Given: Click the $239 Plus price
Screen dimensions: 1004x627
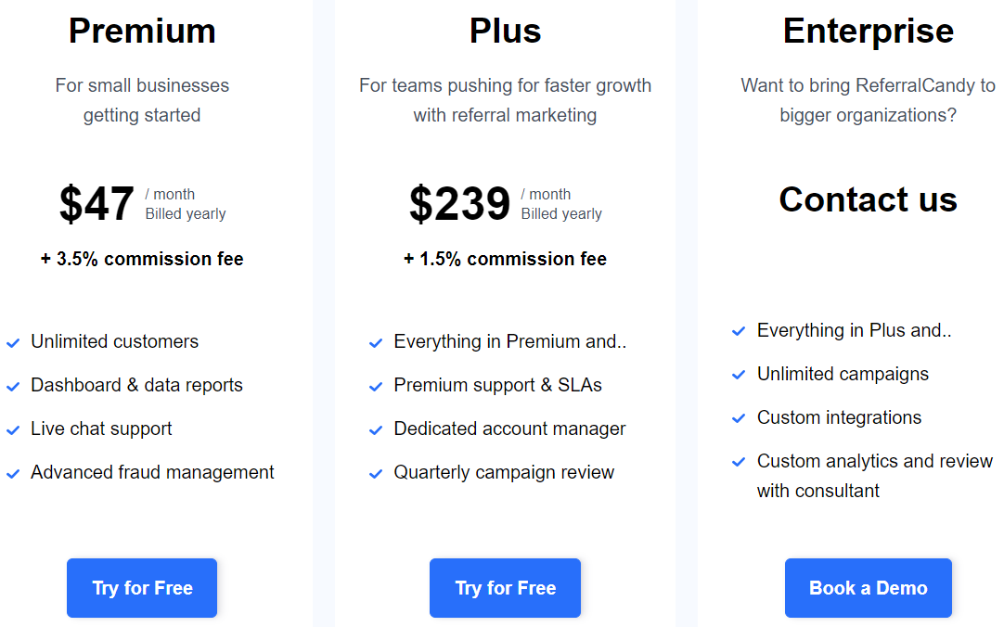Looking at the screenshot, I should (x=459, y=204).
